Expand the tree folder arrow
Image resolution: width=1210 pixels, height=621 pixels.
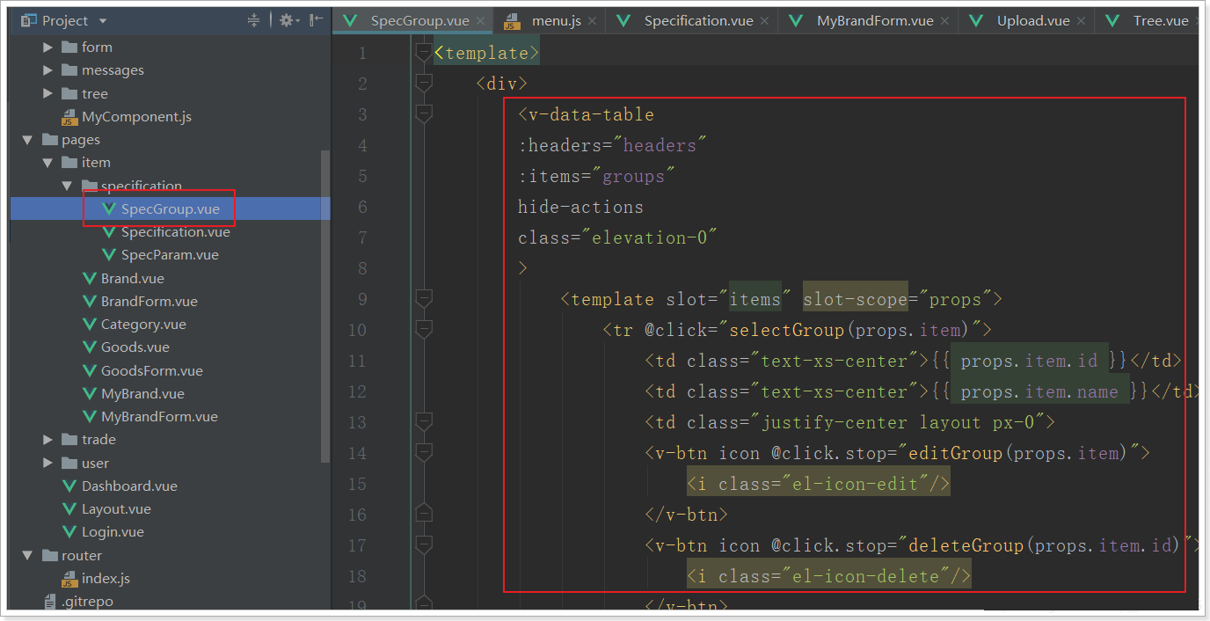48,94
